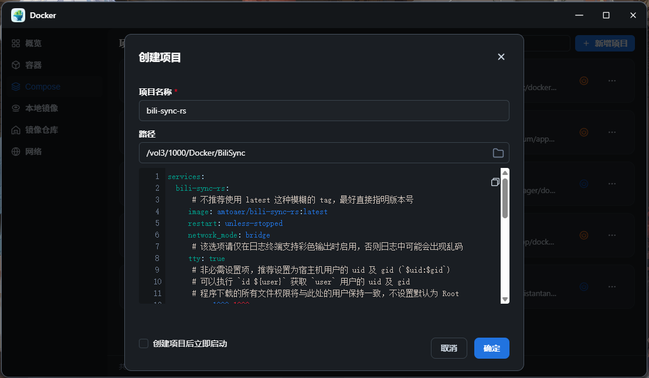Click the power icon on the ager/do... row
The width and height of the screenshot is (649, 378).
click(x=583, y=184)
